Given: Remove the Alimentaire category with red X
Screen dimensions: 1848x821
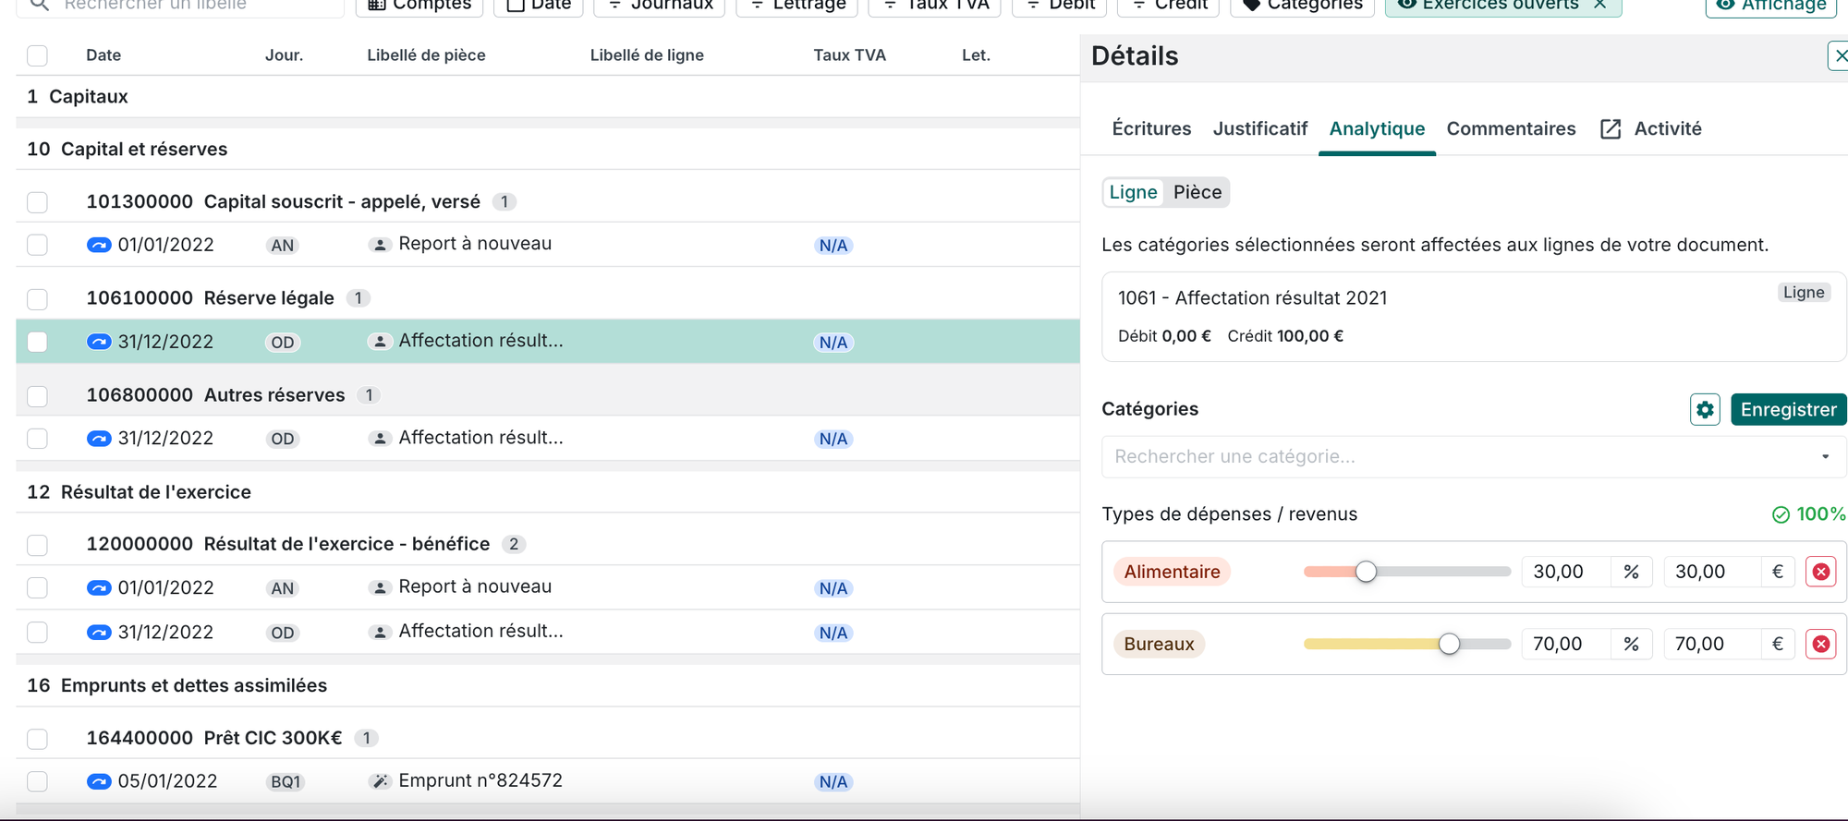Looking at the screenshot, I should click(1820, 572).
